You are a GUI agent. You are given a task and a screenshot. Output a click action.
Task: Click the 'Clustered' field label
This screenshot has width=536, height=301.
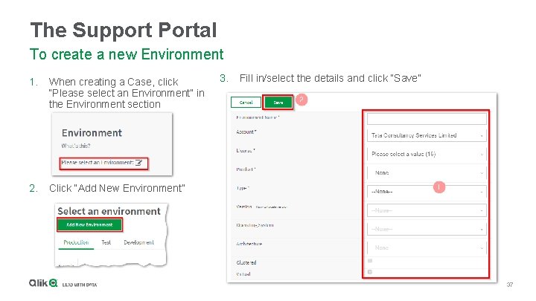[x=246, y=262]
